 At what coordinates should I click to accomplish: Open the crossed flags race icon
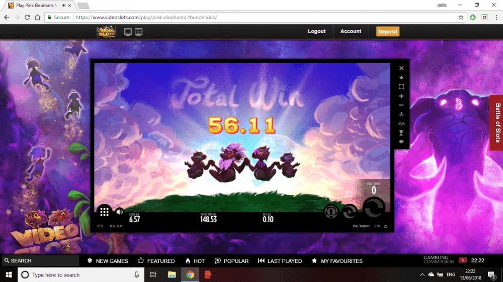[401, 123]
